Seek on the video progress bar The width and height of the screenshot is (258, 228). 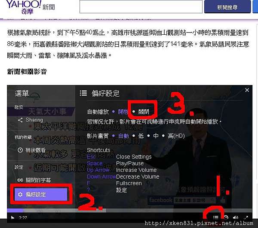[x=129, y=210]
